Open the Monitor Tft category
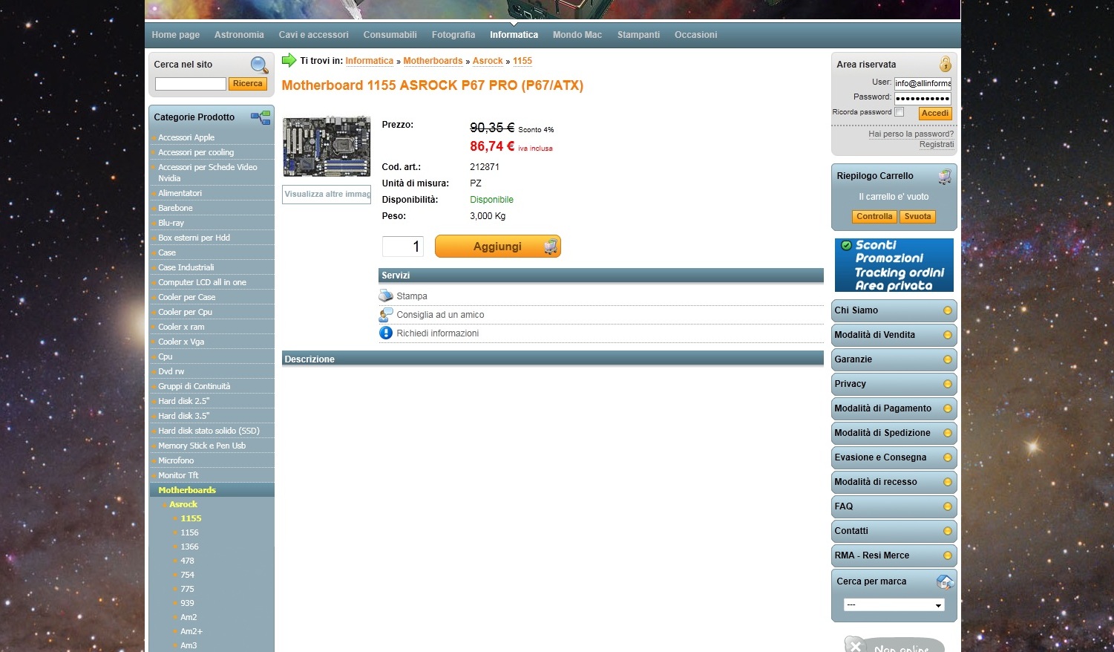 [178, 475]
